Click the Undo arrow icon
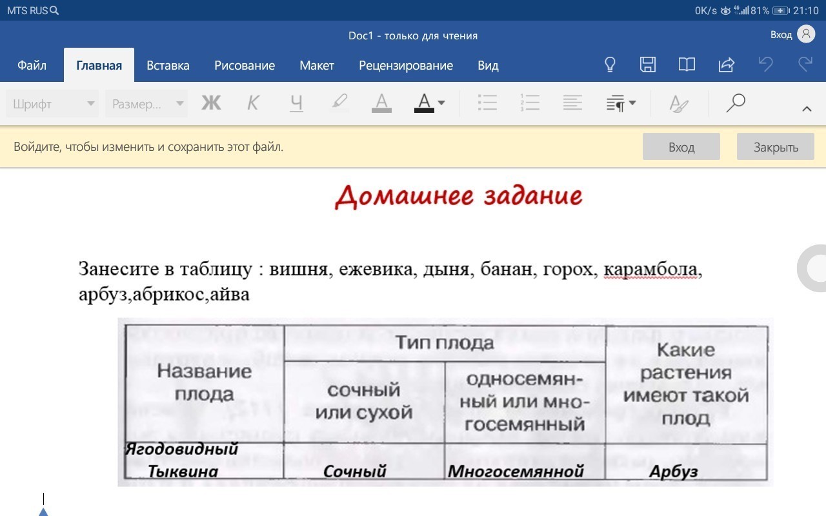826x516 pixels. [765, 65]
